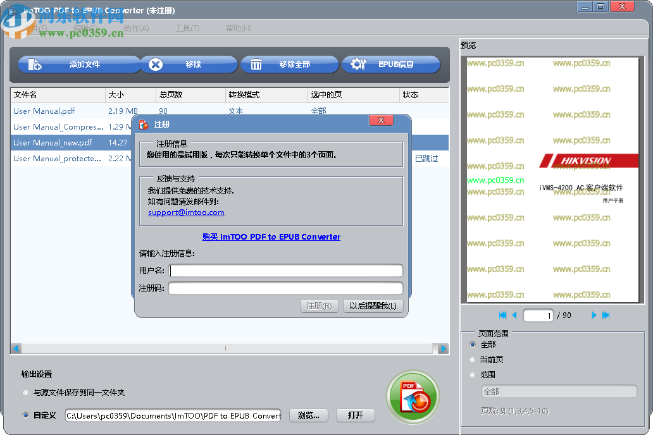Viewport: 653px width, 435px height.
Task: Open the purchase ImTOO PDF to EPUB link
Action: [271, 236]
